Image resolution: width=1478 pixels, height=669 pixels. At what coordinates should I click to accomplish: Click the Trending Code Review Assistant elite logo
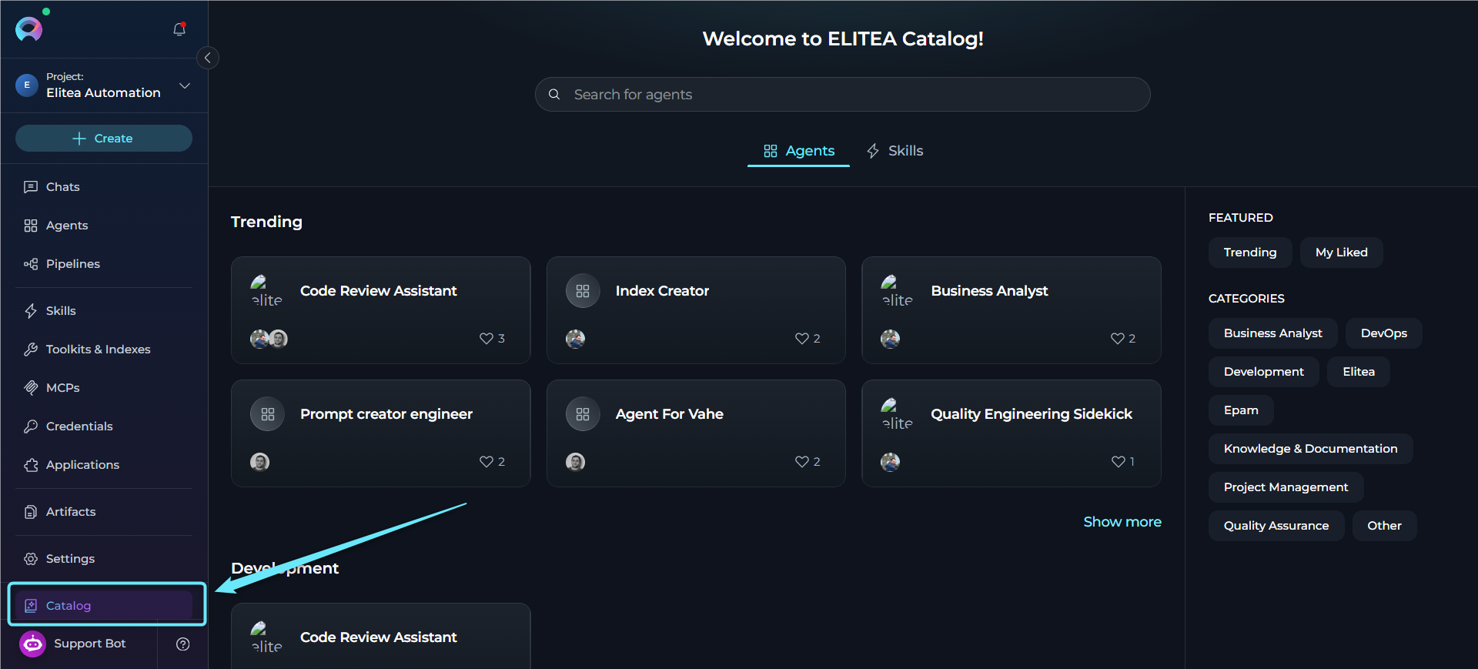267,291
